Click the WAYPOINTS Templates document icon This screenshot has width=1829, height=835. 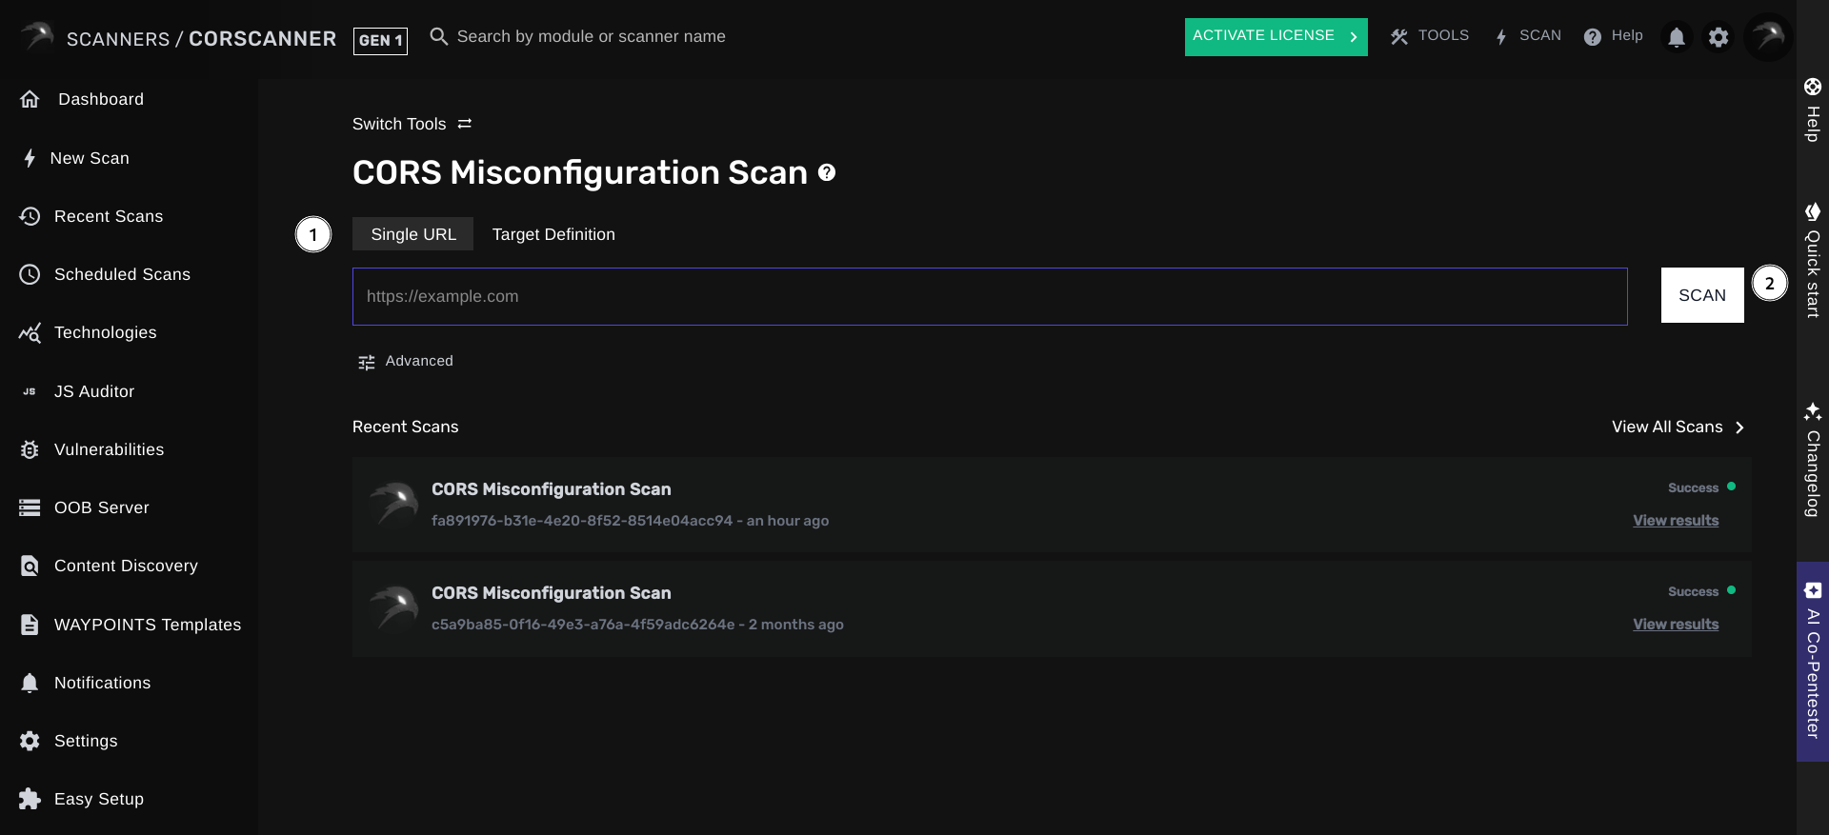[30, 625]
